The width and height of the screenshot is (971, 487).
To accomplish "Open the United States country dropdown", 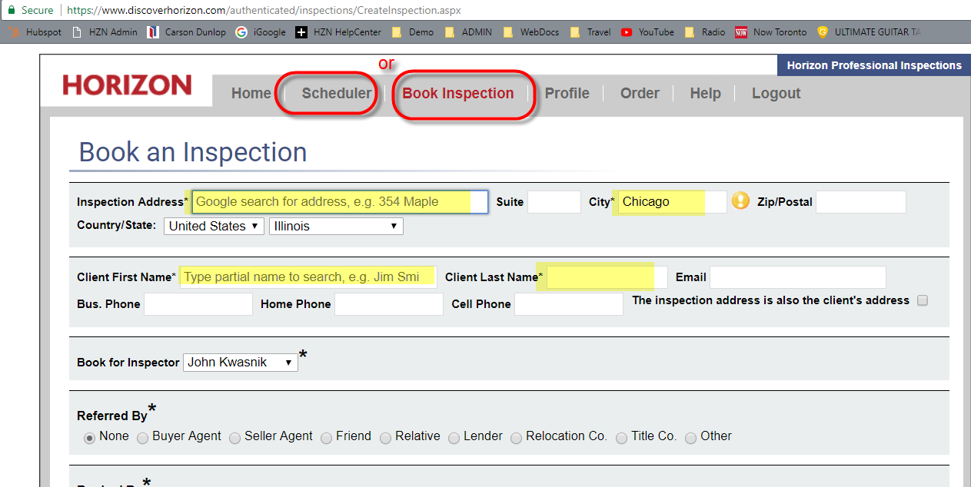I will 214,227.
